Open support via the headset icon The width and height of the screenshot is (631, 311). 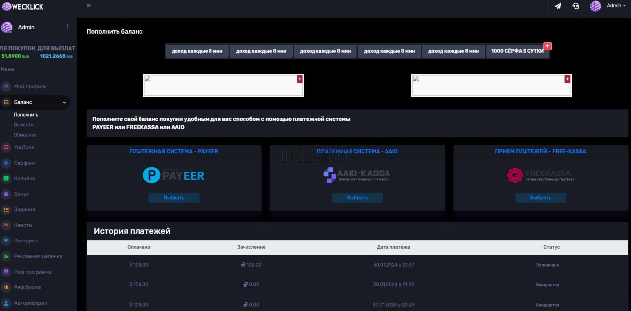[576, 6]
